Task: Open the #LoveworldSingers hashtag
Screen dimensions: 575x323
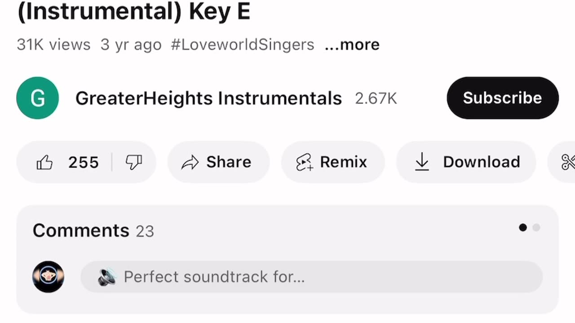Action: 243,44
